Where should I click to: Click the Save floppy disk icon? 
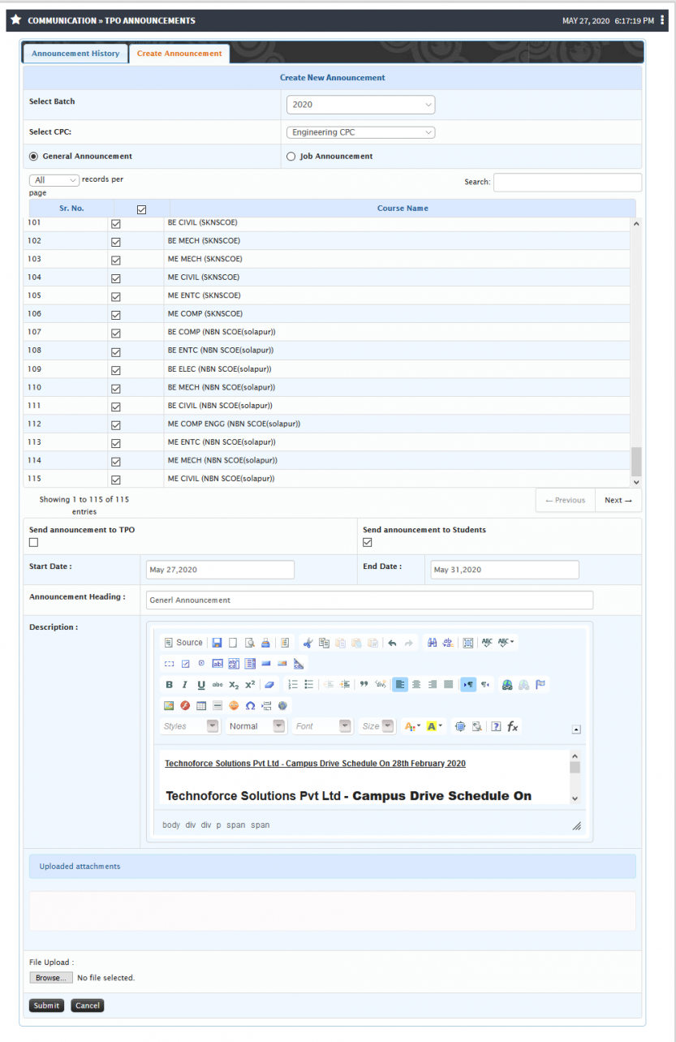click(x=217, y=643)
